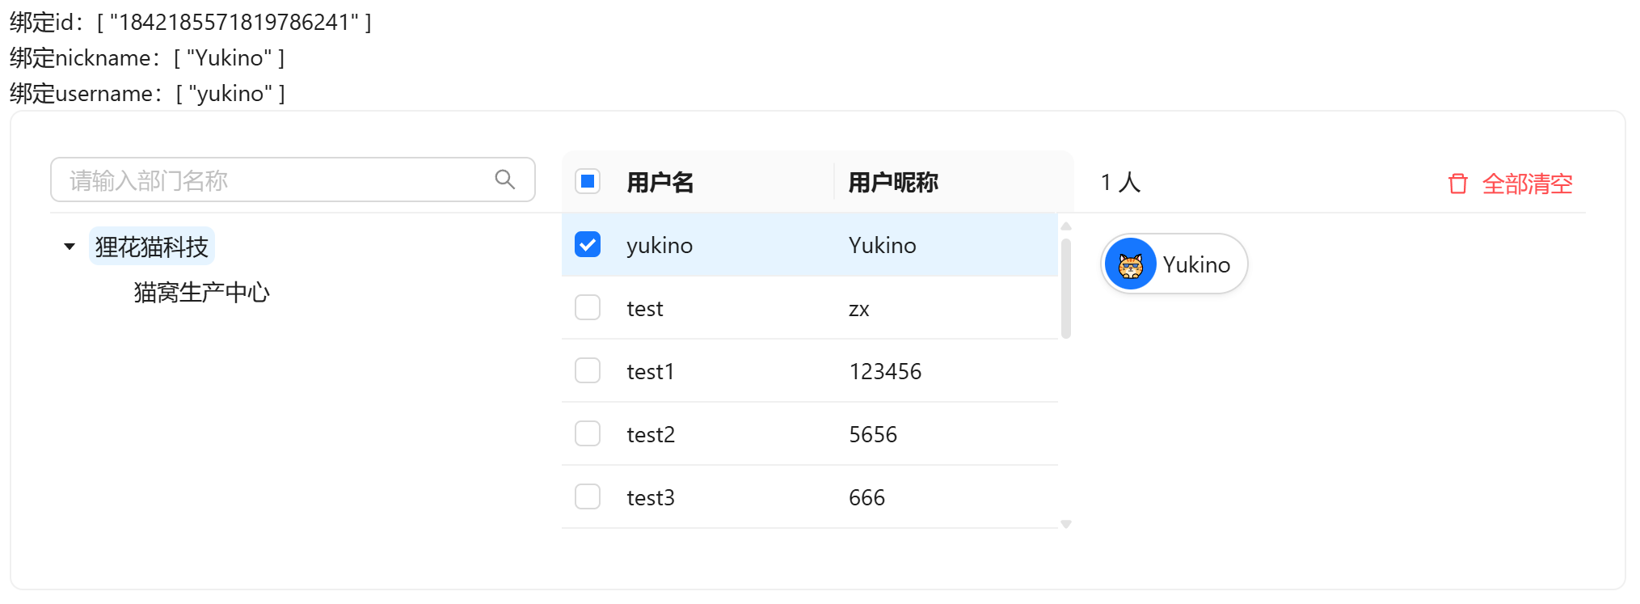
Task: Click the scroll-up arrow of user list
Action: pyautogui.click(x=1065, y=226)
